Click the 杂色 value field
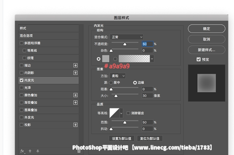 click(147, 50)
